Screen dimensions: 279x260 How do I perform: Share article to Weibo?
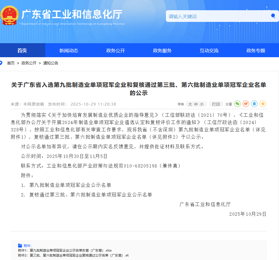[246, 104]
